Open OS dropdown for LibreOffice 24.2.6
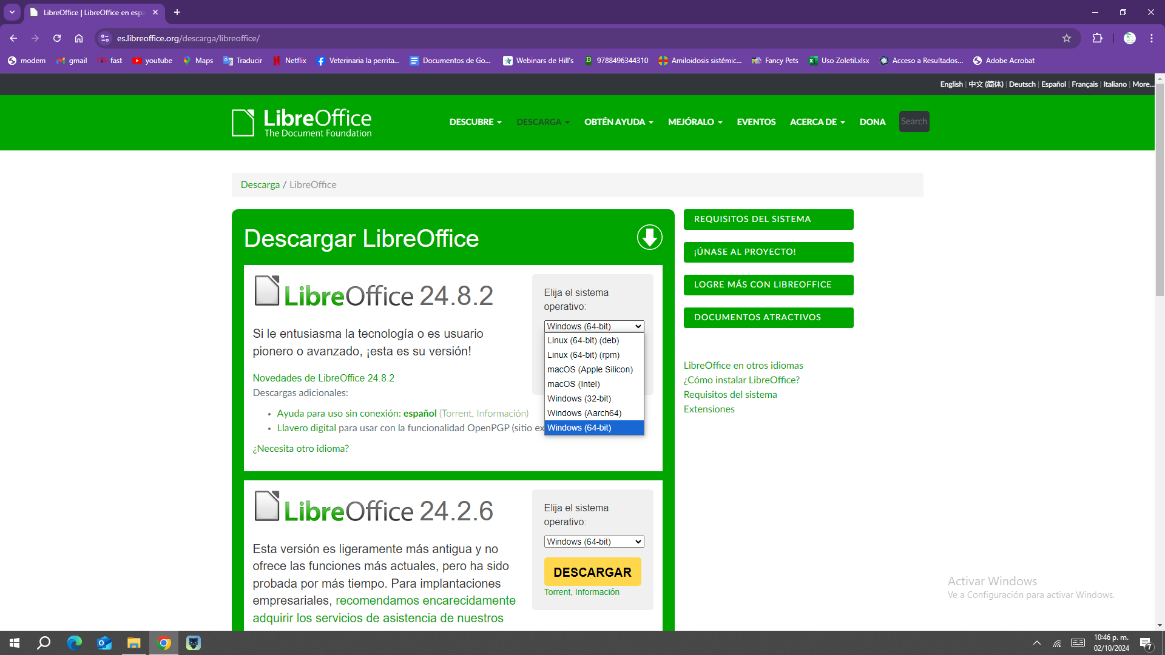 [594, 542]
